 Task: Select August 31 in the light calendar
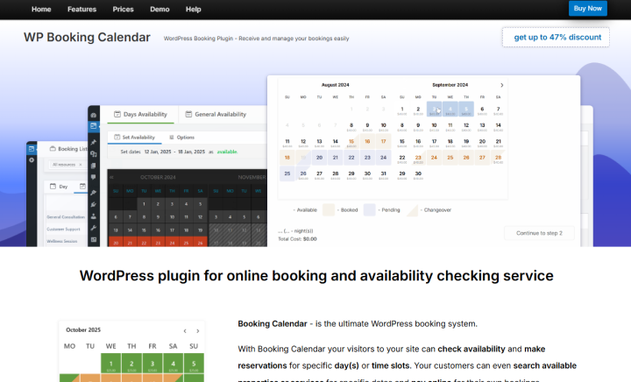coord(384,174)
